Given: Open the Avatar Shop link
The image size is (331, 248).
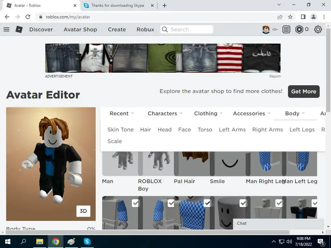Looking at the screenshot, I should [80, 29].
